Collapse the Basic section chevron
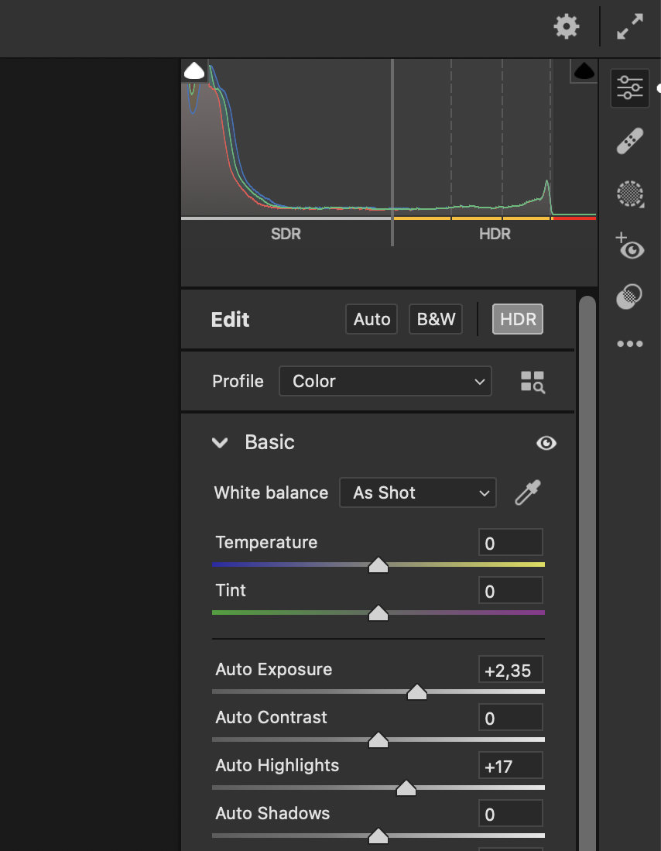This screenshot has height=851, width=661. (220, 443)
